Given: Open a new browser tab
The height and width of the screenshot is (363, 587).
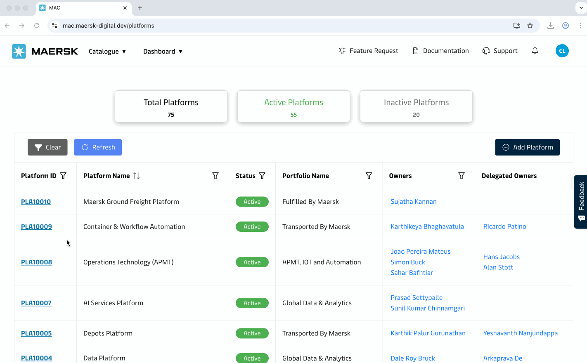Looking at the screenshot, I should (140, 8).
